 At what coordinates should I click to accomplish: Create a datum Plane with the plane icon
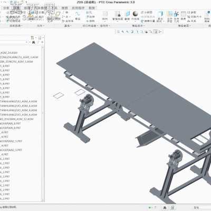(x=58, y=14)
